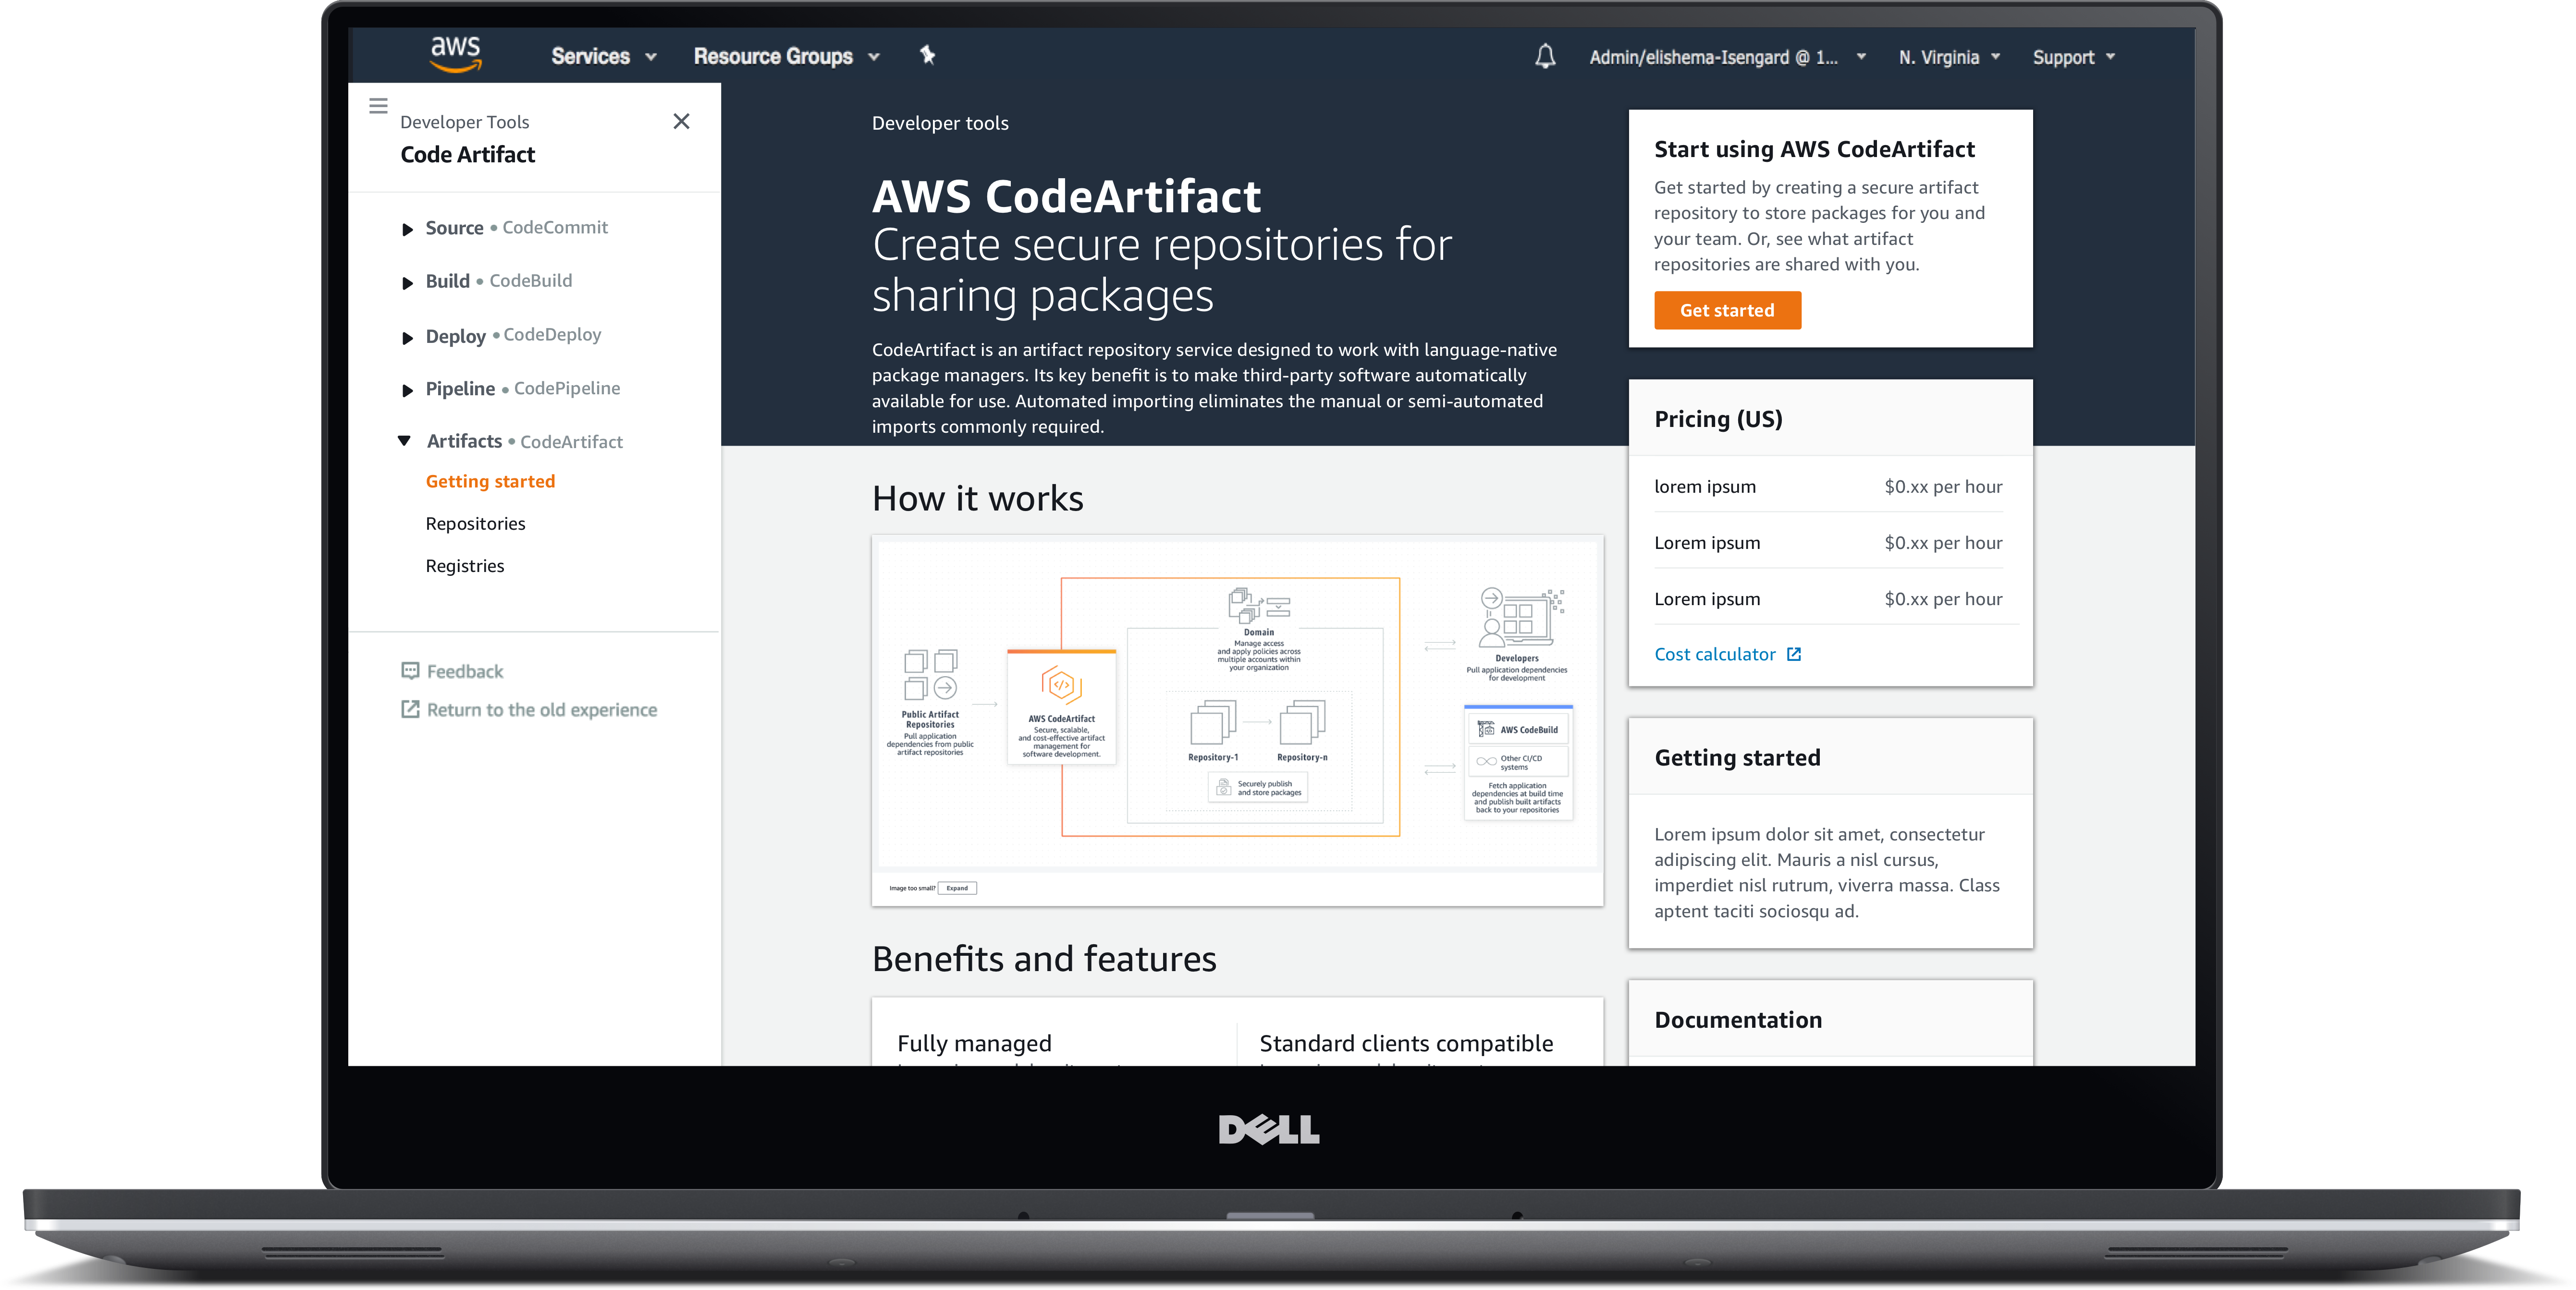
Task: Open the Admin account dropdown
Action: point(1727,57)
